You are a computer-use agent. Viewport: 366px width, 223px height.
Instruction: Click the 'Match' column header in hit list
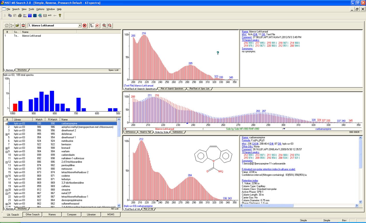pyautogui.click(x=39, y=120)
